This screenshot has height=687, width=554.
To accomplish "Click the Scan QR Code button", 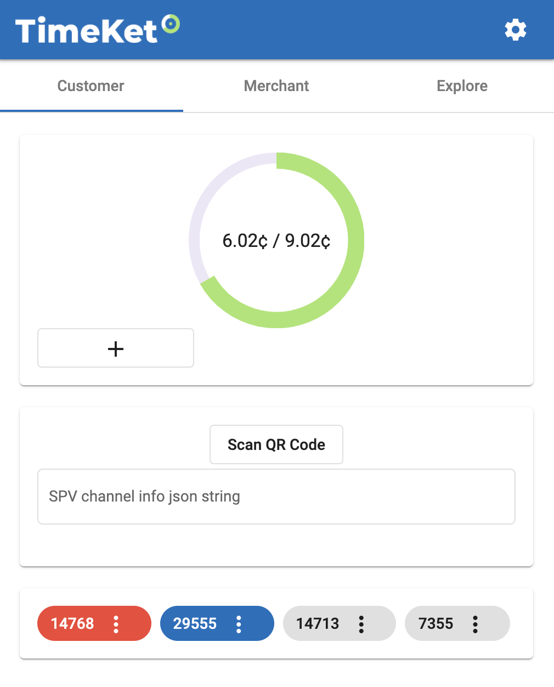I will pos(276,444).
